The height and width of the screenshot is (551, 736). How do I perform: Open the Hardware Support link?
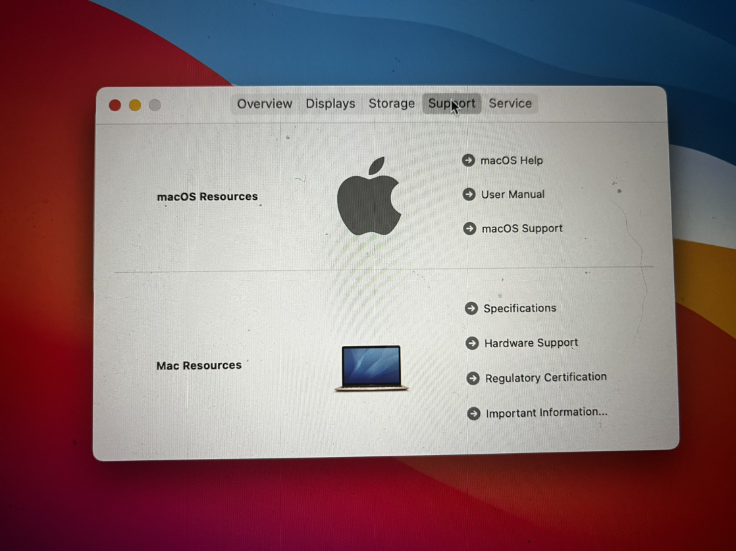pyautogui.click(x=531, y=343)
